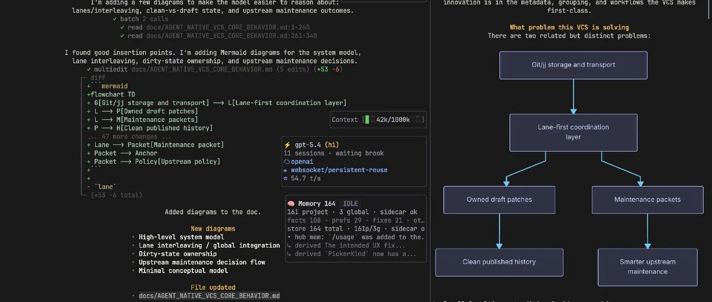Click the '(+53 -6 total)' diff summary
712x302 pixels.
coord(116,195)
